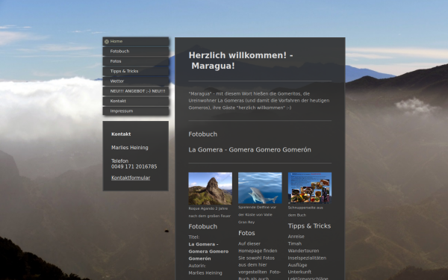
Task: Open the dolphin photo thumbnail
Action: coord(260,188)
